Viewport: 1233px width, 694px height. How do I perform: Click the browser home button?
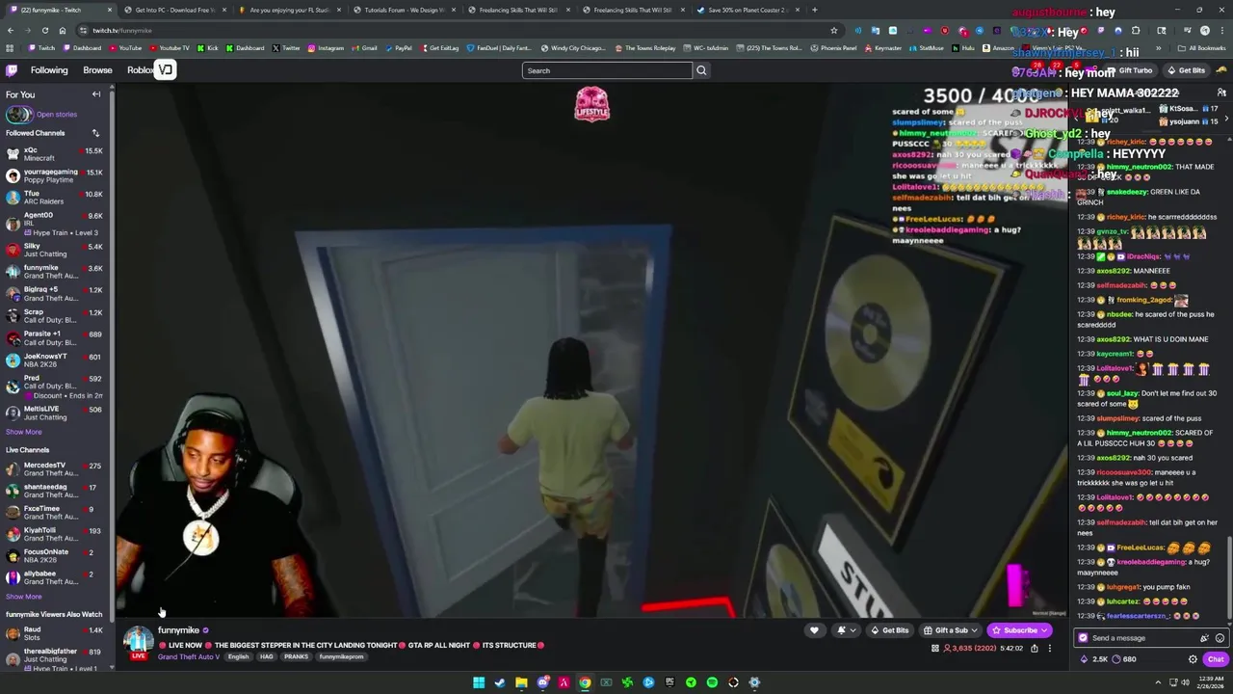click(x=63, y=31)
